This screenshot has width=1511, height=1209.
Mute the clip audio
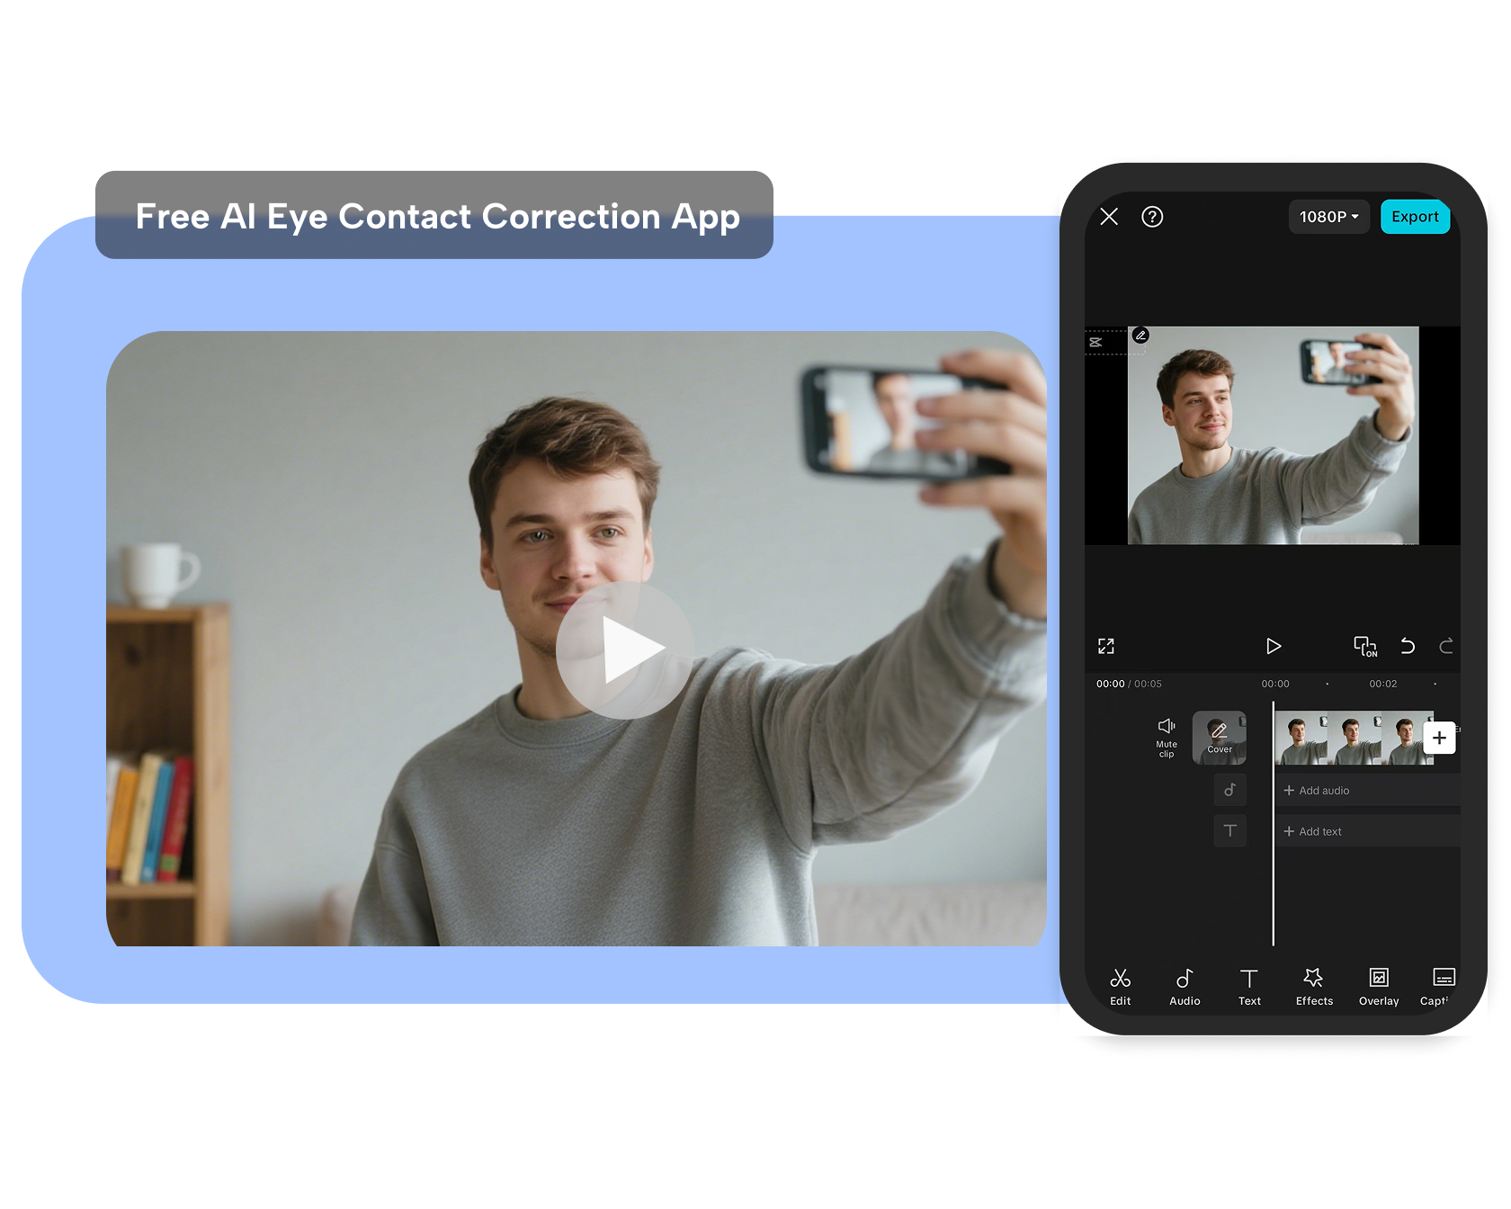[x=1167, y=737]
